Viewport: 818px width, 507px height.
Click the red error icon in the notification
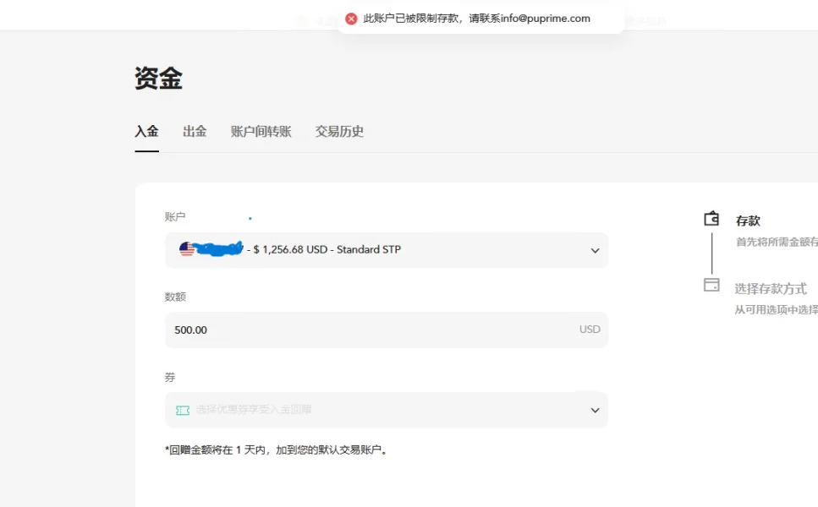(x=350, y=18)
